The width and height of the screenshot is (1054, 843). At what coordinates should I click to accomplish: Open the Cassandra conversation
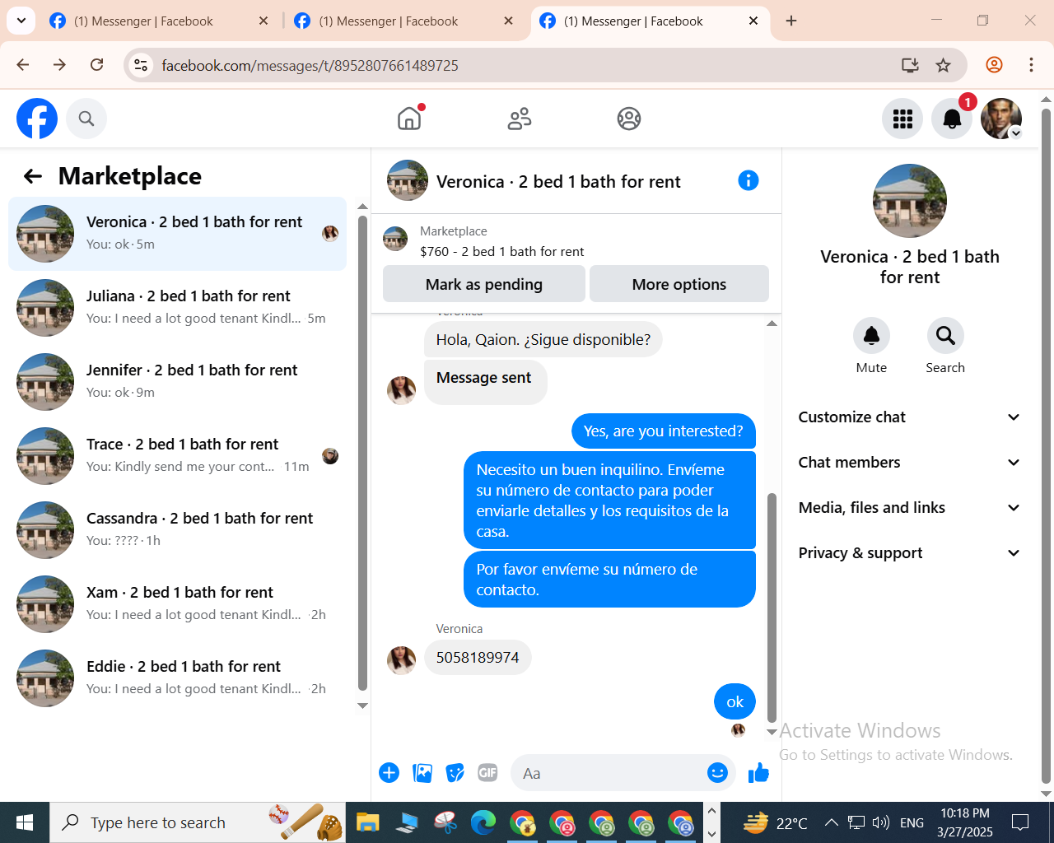click(177, 530)
